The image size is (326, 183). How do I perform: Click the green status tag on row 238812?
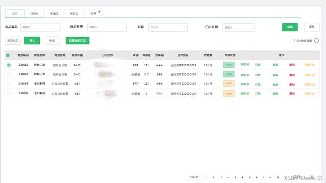click(229, 65)
